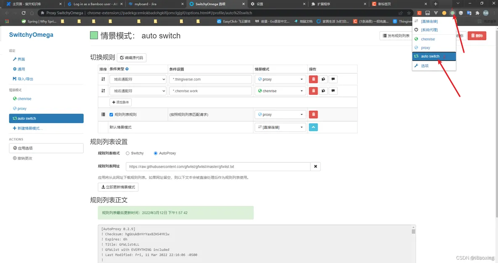The height and width of the screenshot is (263, 498).
Task: Create a new profile from sidebar
Action: (x=28, y=128)
